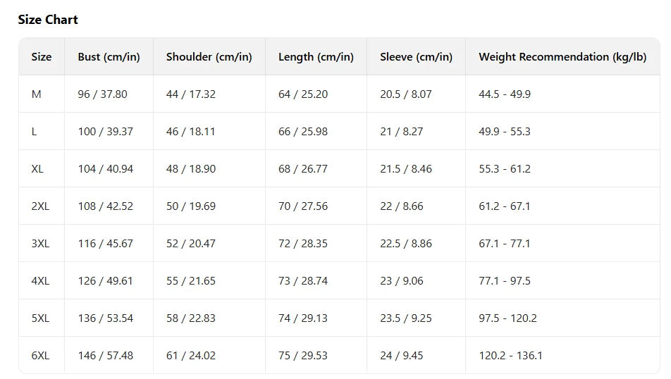671x379 pixels.
Task: Click the L size row label
Action: point(35,132)
